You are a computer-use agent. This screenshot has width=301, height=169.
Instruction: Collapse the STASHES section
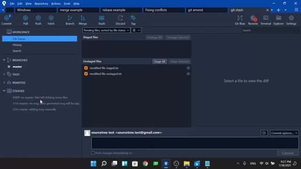coord(4,91)
